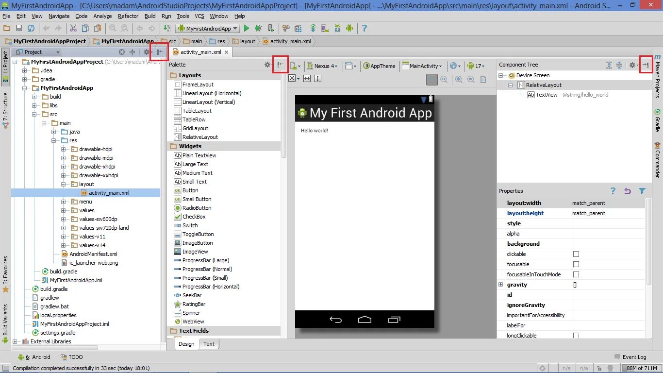Open the API level 17 dropdown
This screenshot has height=373, width=663.
click(476, 66)
